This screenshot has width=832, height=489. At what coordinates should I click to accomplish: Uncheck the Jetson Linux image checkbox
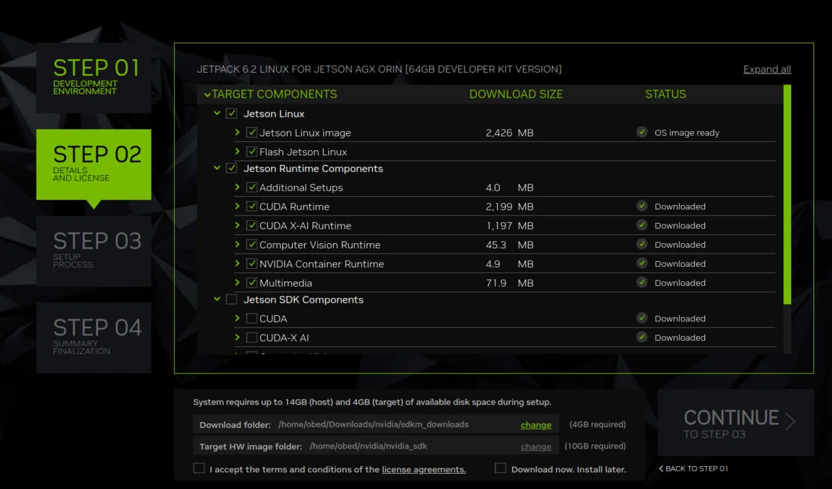click(x=252, y=132)
